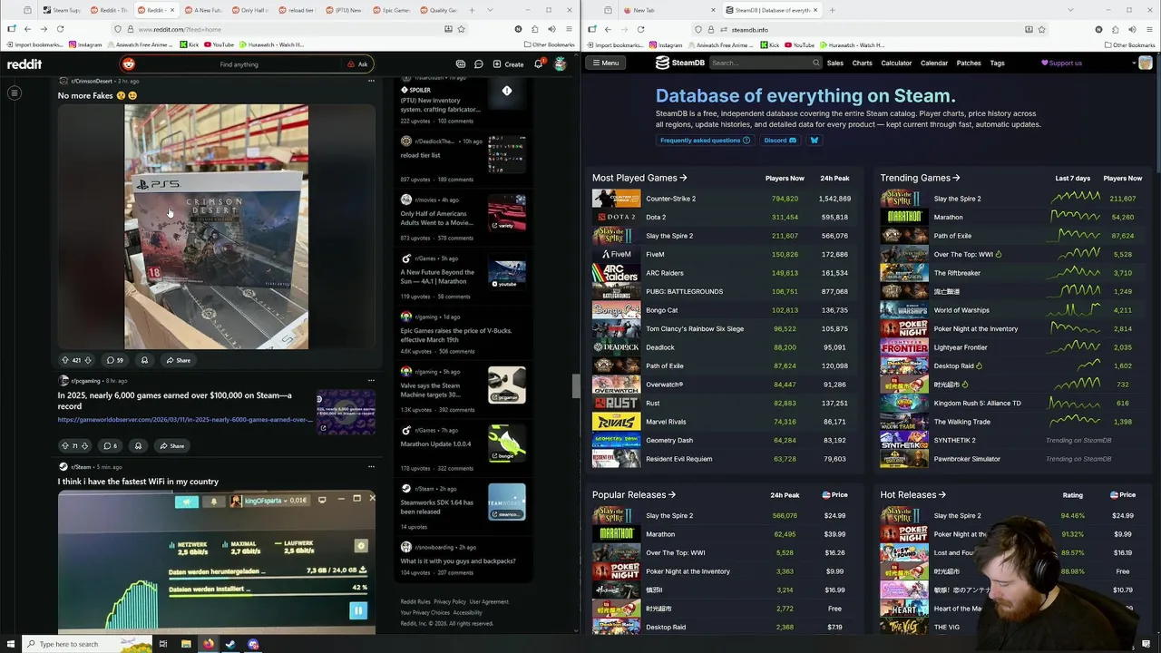Open Steam Machine post thumbnail from pcgamer

506,385
